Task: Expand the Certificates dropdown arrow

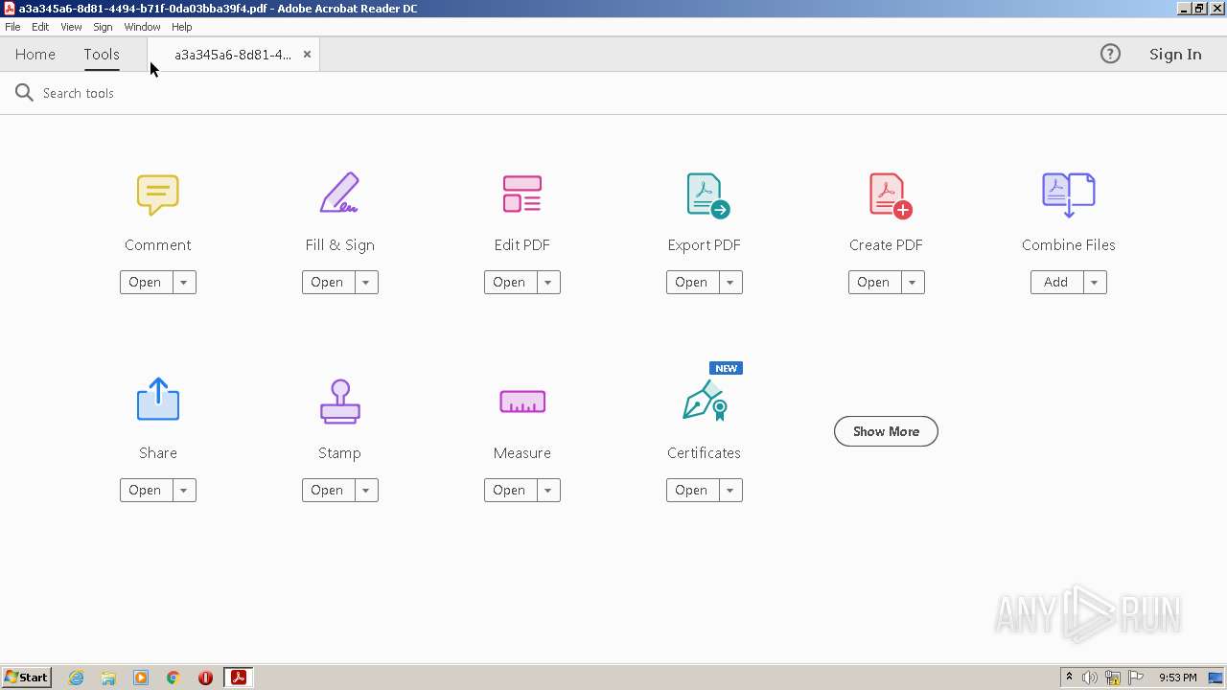Action: pos(729,491)
